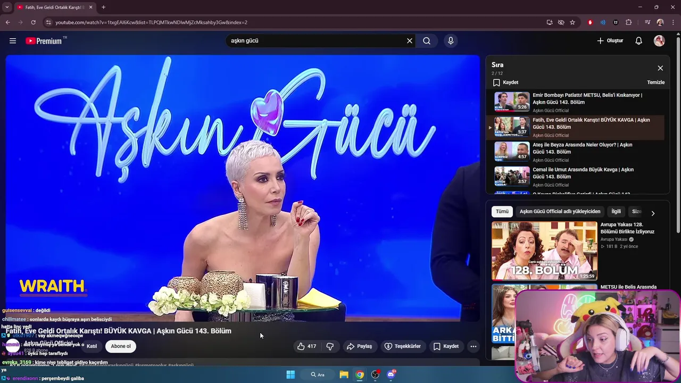The image size is (681, 383).
Task: Open the Oluştur create menu
Action: pos(610,40)
